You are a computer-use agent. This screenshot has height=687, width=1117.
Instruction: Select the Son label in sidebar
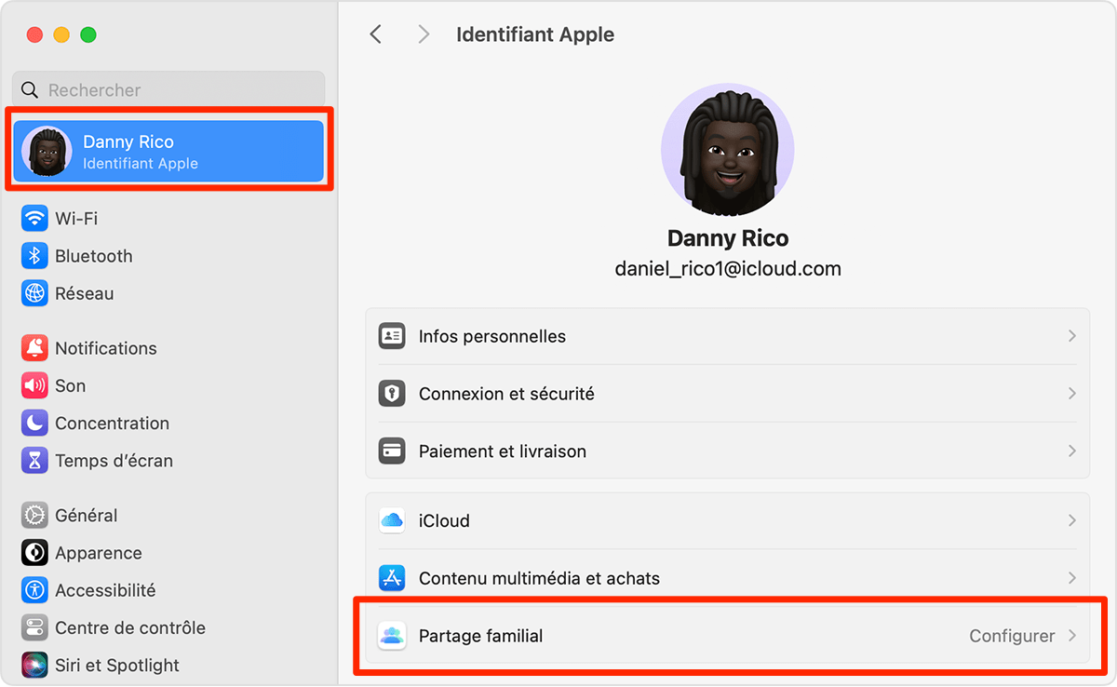click(x=70, y=385)
